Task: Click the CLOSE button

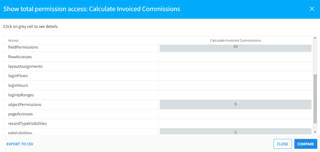Action: pos(282,144)
